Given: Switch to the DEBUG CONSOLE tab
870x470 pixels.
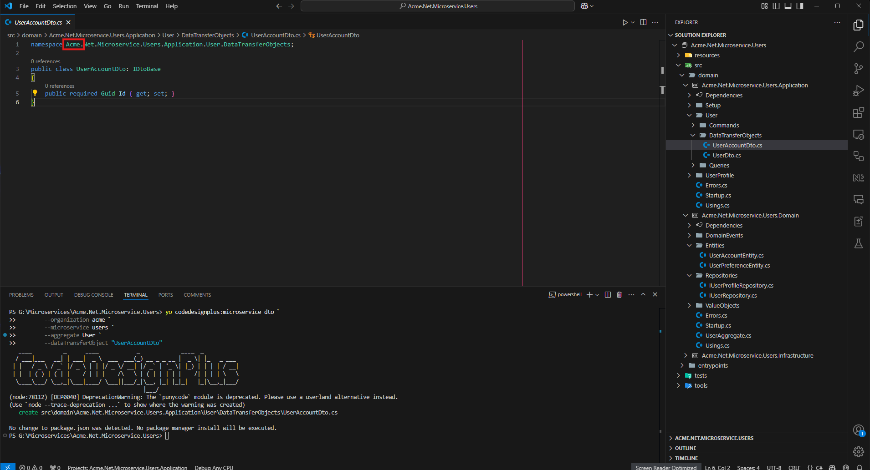Looking at the screenshot, I should coord(94,295).
